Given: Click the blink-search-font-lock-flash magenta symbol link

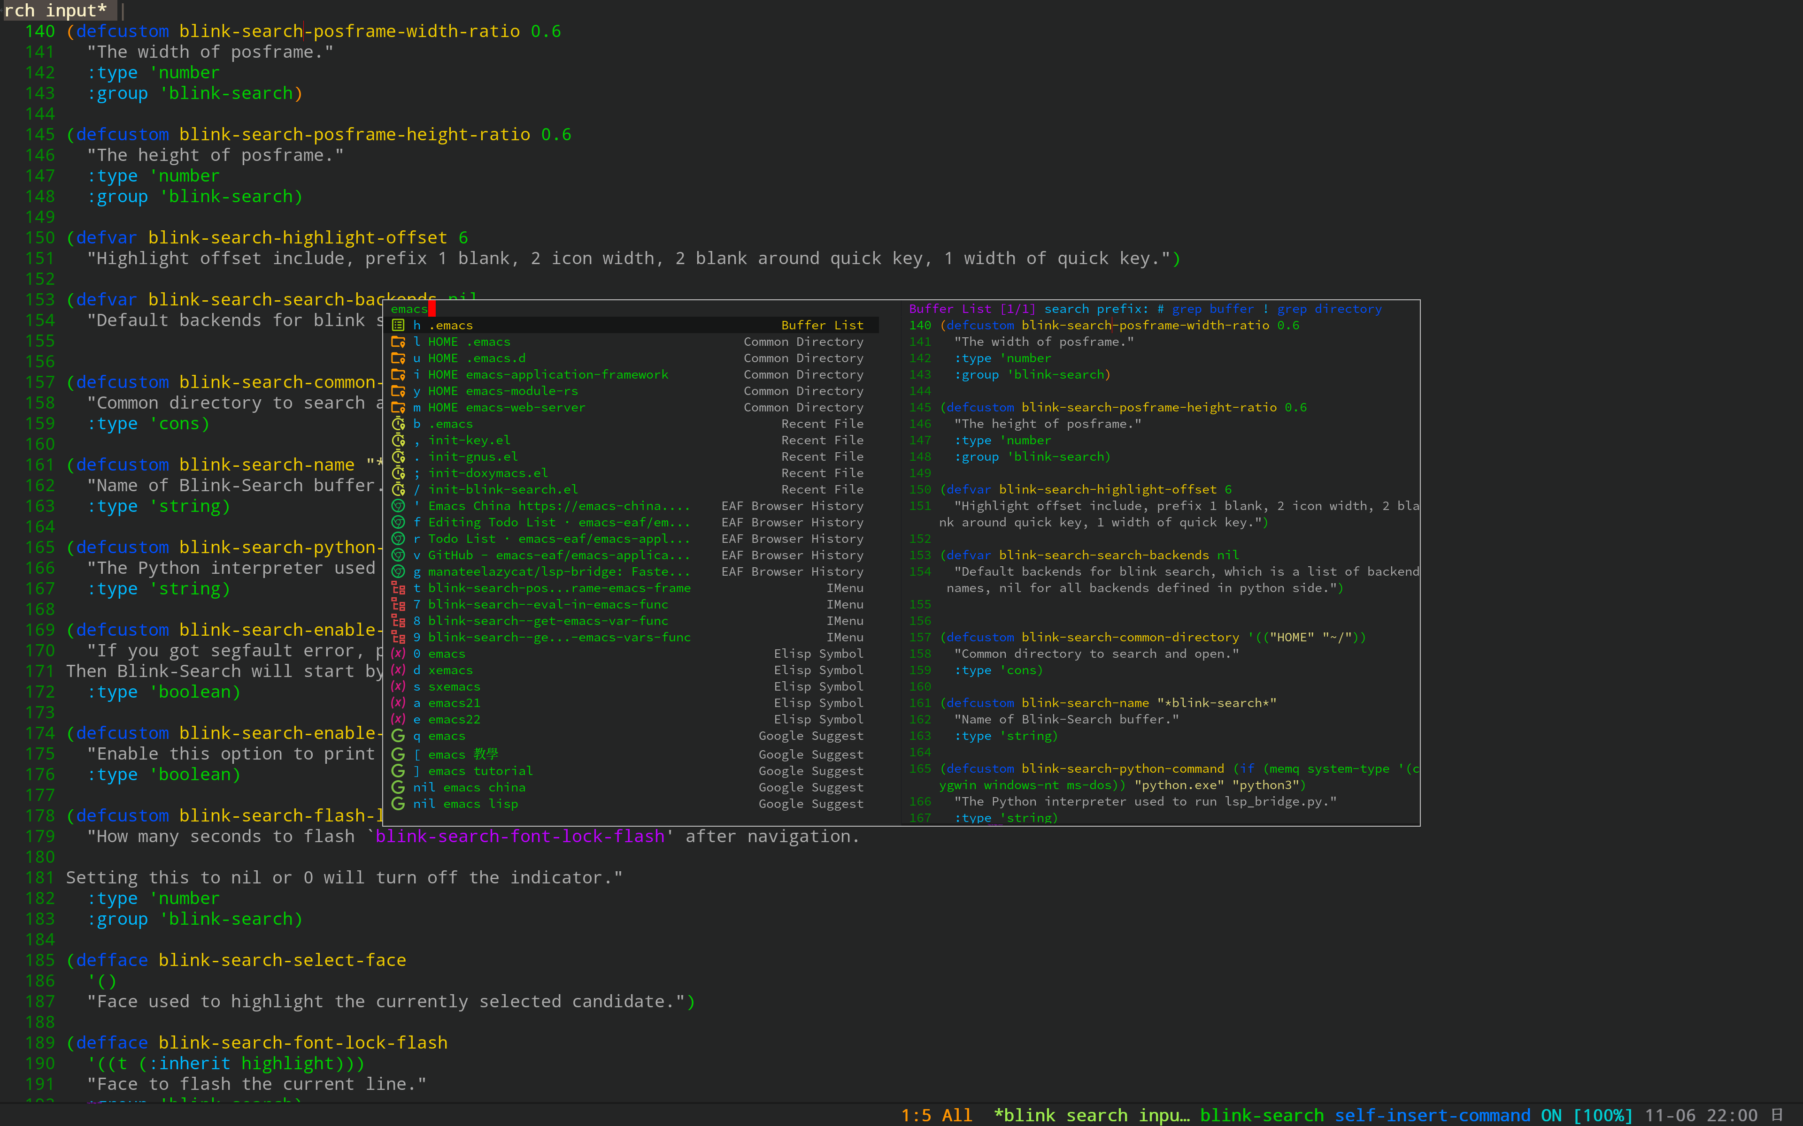Looking at the screenshot, I should 520,837.
